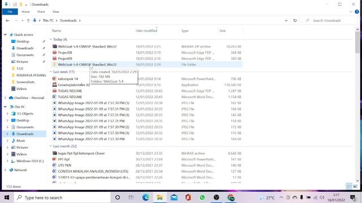Open the Windows Start menu
362x203 pixels.
click(7, 197)
